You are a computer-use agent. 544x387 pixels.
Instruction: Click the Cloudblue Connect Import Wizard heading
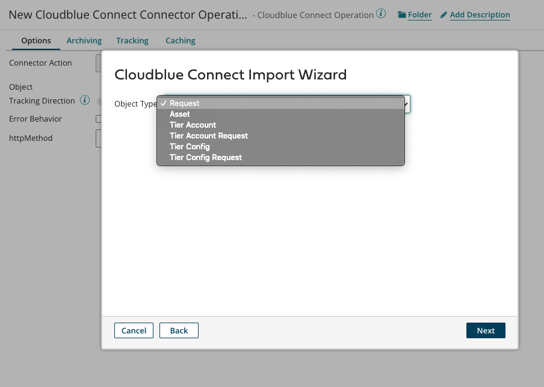pyautogui.click(x=230, y=75)
